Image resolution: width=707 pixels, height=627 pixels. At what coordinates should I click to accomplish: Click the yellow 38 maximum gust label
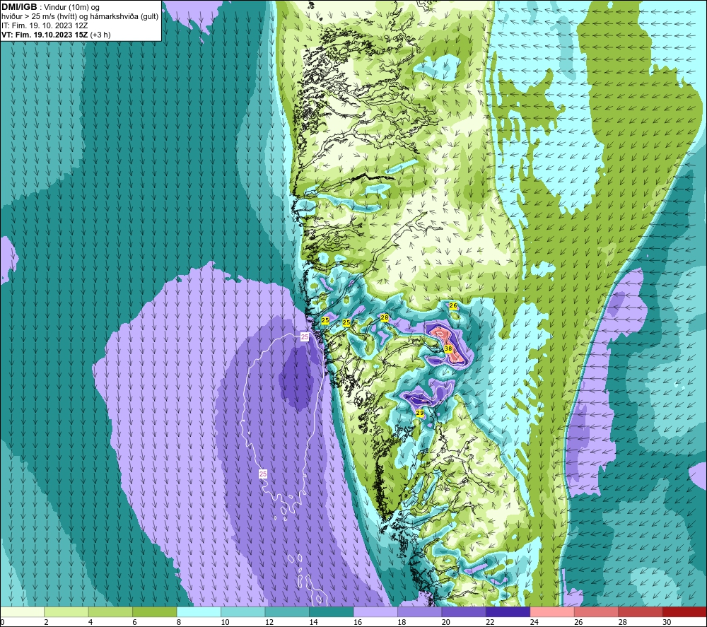point(448,348)
